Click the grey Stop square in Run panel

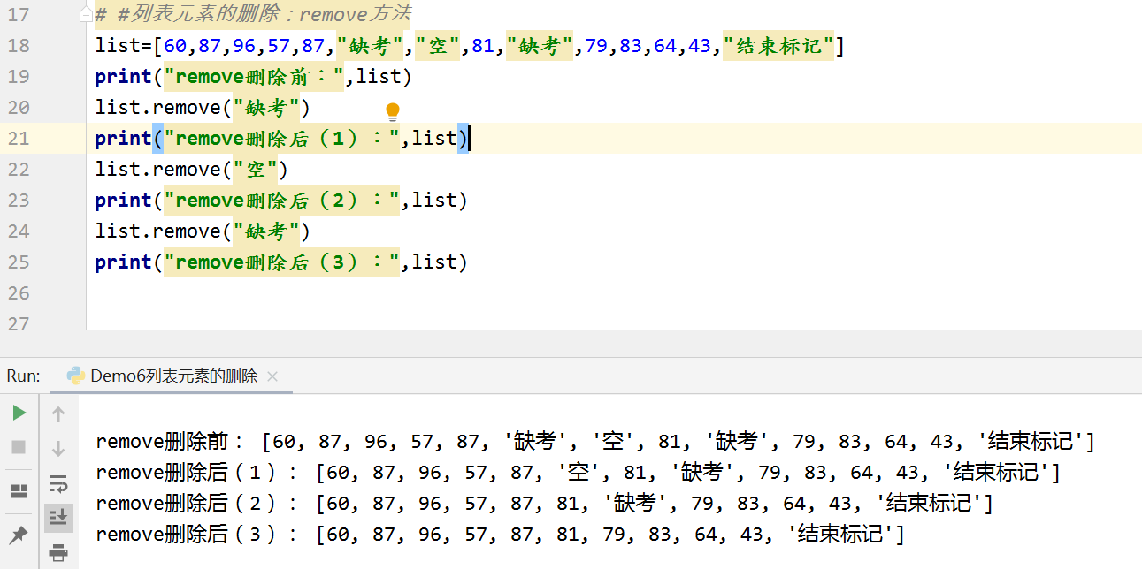pos(19,447)
